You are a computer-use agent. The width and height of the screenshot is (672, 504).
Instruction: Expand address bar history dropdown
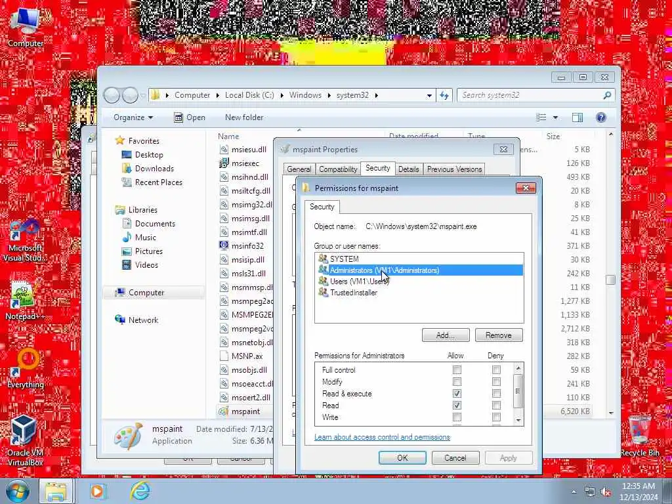(429, 96)
